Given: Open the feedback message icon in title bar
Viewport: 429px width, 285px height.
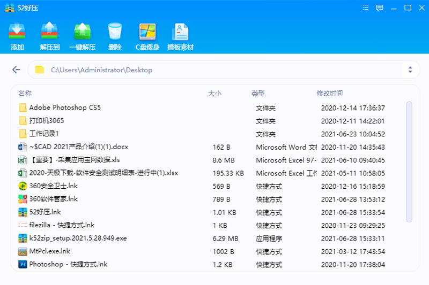Looking at the screenshot, I should pos(380,7).
